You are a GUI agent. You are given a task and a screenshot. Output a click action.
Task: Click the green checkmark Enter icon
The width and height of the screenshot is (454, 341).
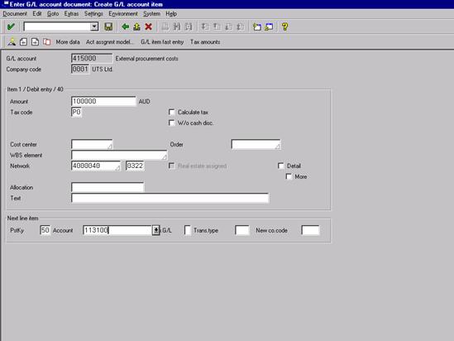(x=11, y=26)
